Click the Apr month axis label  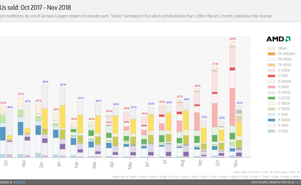point(112,164)
